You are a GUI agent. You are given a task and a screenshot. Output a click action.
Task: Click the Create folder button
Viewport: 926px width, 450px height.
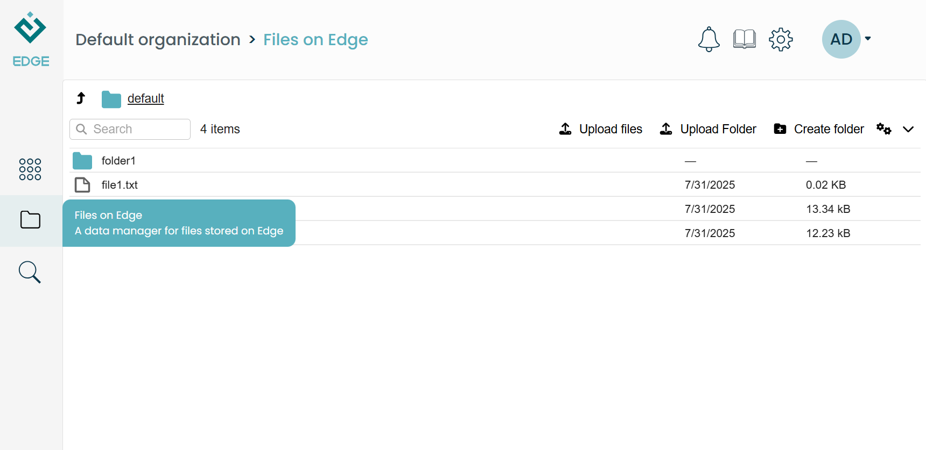pyautogui.click(x=819, y=129)
